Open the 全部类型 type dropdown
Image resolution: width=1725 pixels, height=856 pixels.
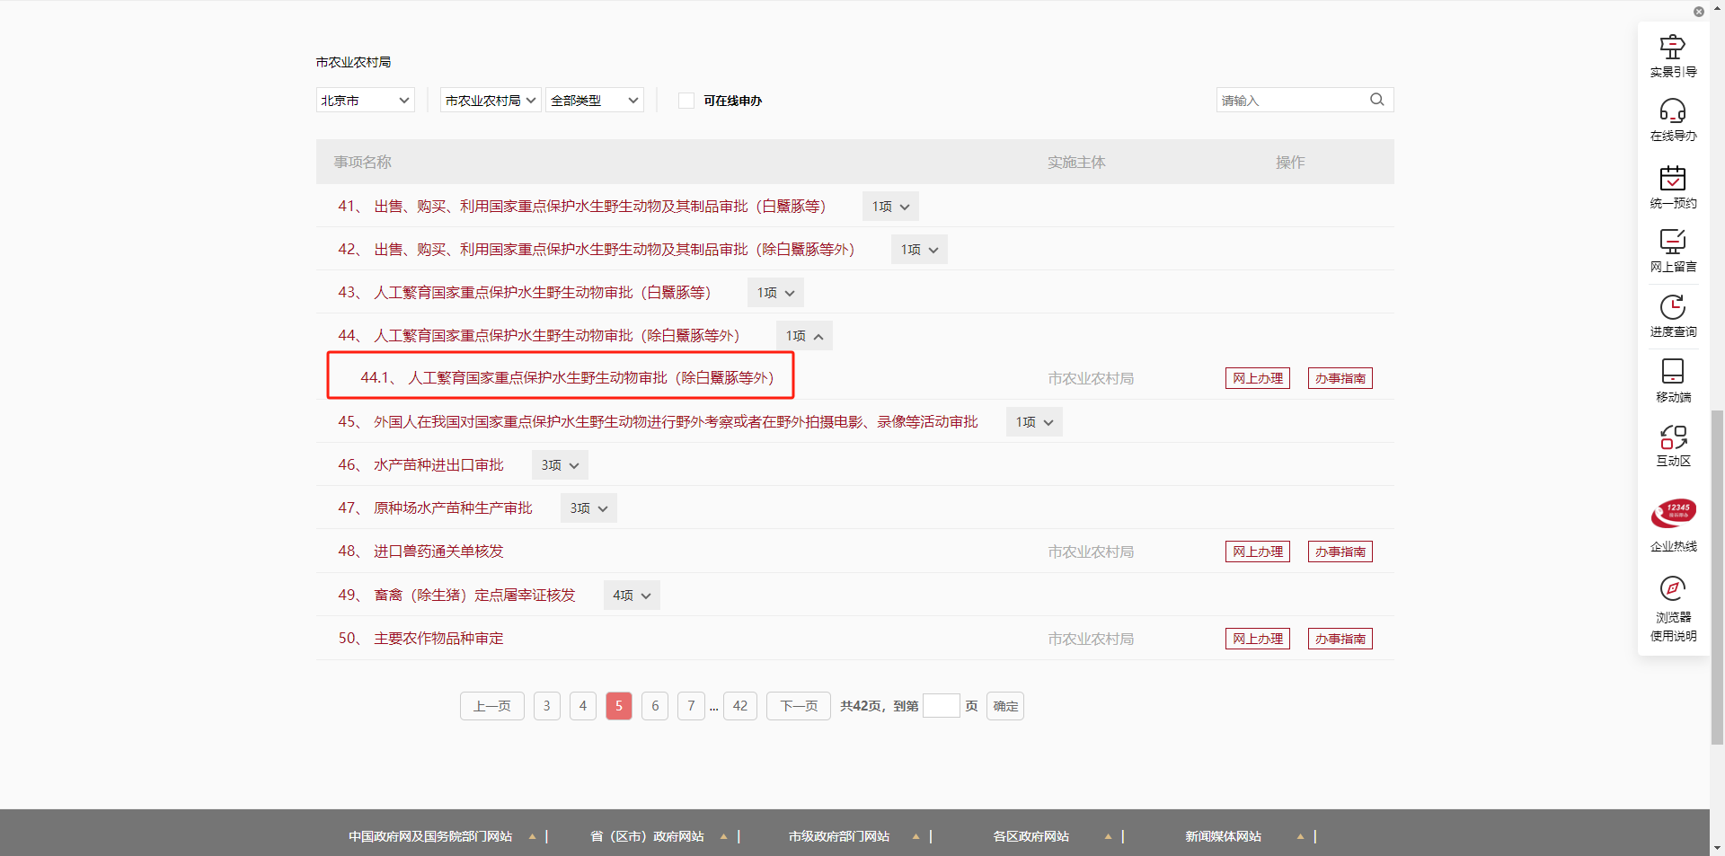tap(594, 101)
